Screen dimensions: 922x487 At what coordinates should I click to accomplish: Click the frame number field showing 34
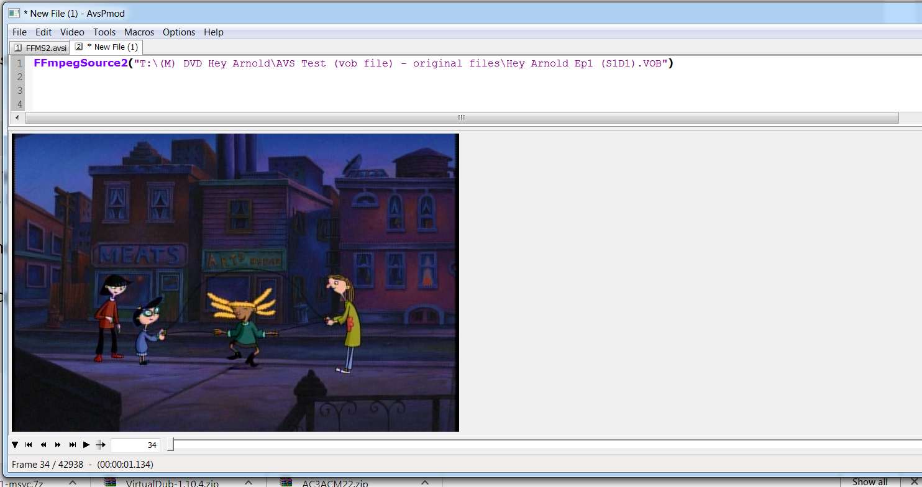tap(135, 445)
